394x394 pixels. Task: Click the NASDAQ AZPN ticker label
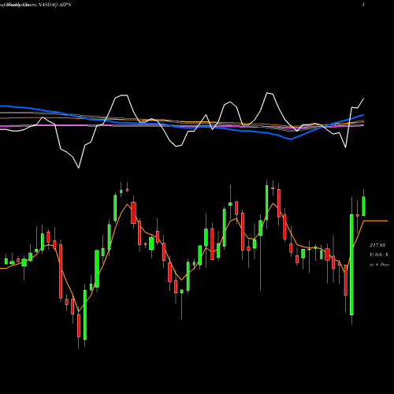(x=54, y=5)
